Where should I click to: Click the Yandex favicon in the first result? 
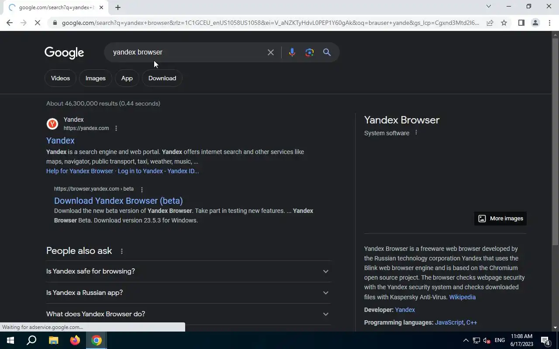[x=52, y=124]
